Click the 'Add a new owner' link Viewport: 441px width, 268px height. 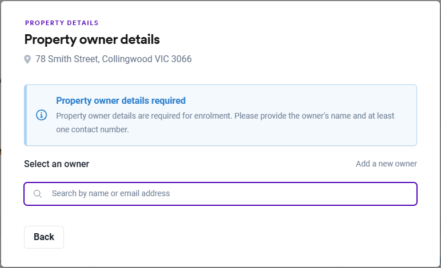point(386,164)
